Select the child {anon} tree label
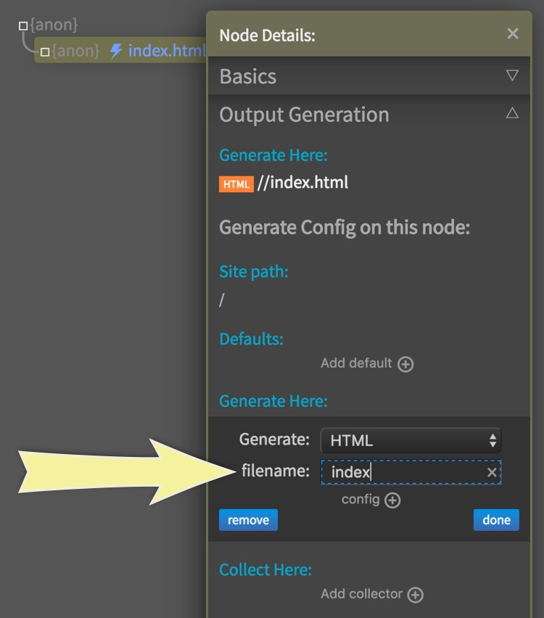The image size is (544, 618). click(75, 51)
